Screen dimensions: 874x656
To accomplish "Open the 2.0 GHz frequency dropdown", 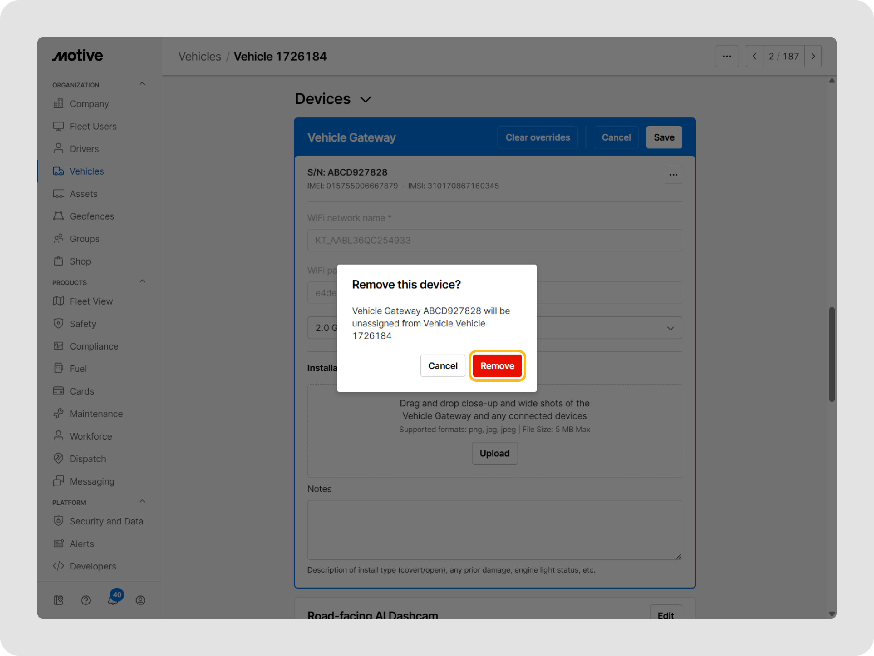I will click(x=670, y=328).
